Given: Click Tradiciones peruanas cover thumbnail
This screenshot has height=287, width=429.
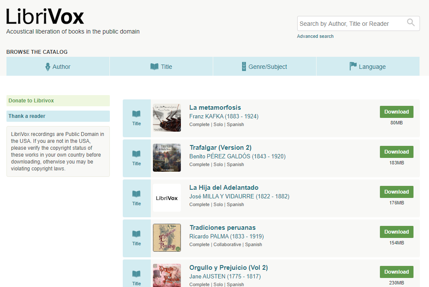Looking at the screenshot, I should pyautogui.click(x=167, y=238).
